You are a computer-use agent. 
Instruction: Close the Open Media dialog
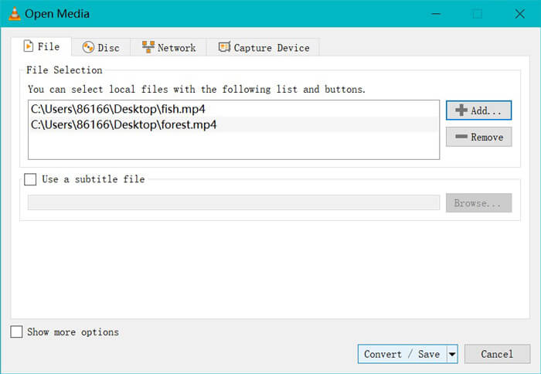(519, 14)
